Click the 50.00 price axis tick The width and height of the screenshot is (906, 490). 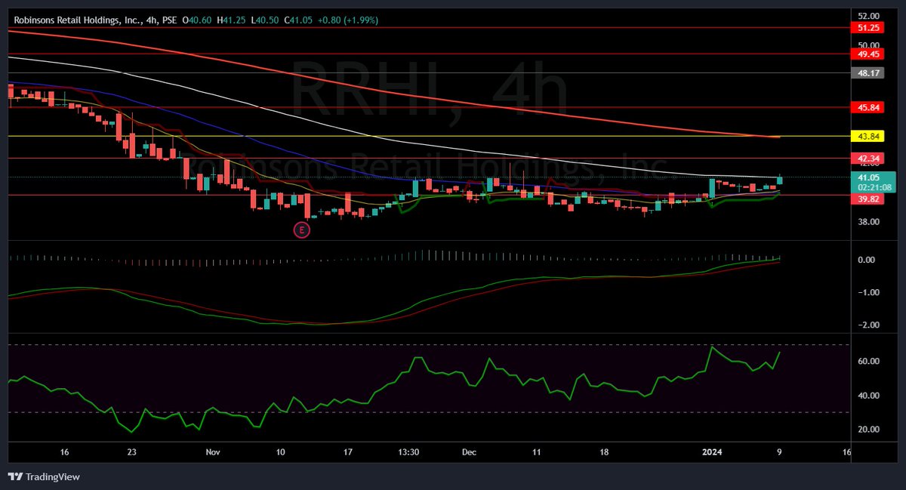pos(869,45)
